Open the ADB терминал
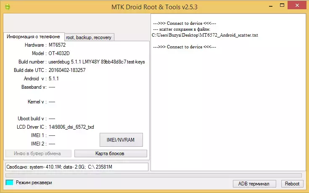Image resolution: width=309 pixels, height=193 pixels. (x=254, y=183)
